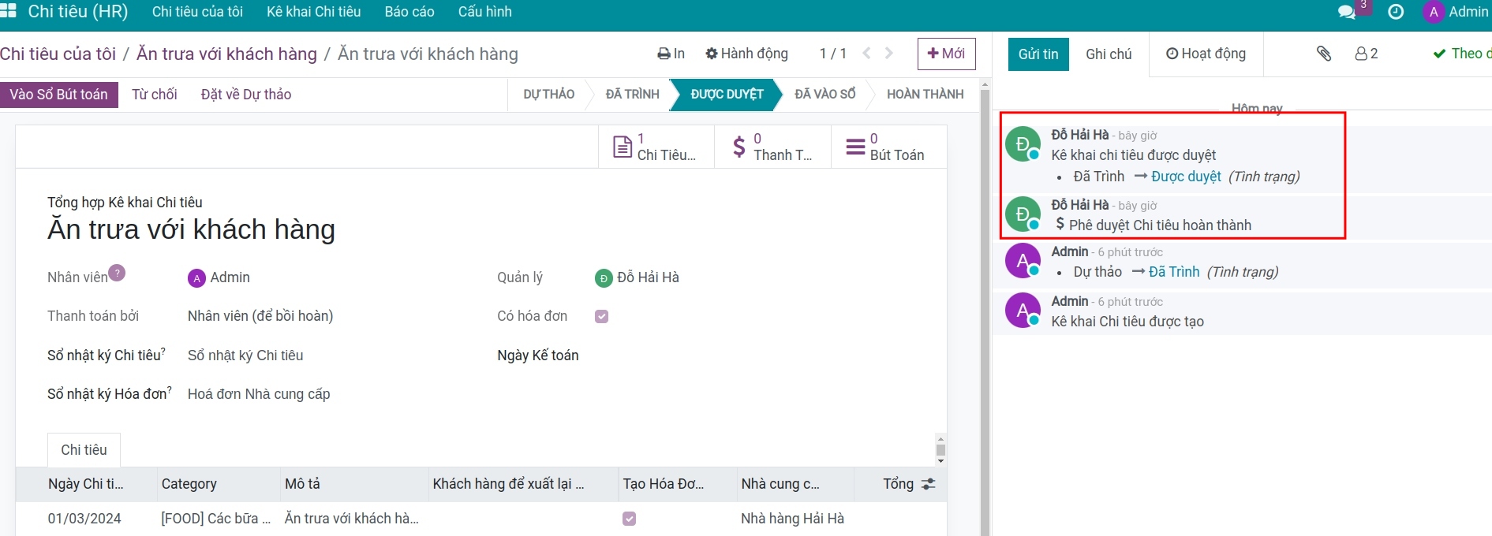
Task: Open the apps grid menu icon
Action: (9, 11)
